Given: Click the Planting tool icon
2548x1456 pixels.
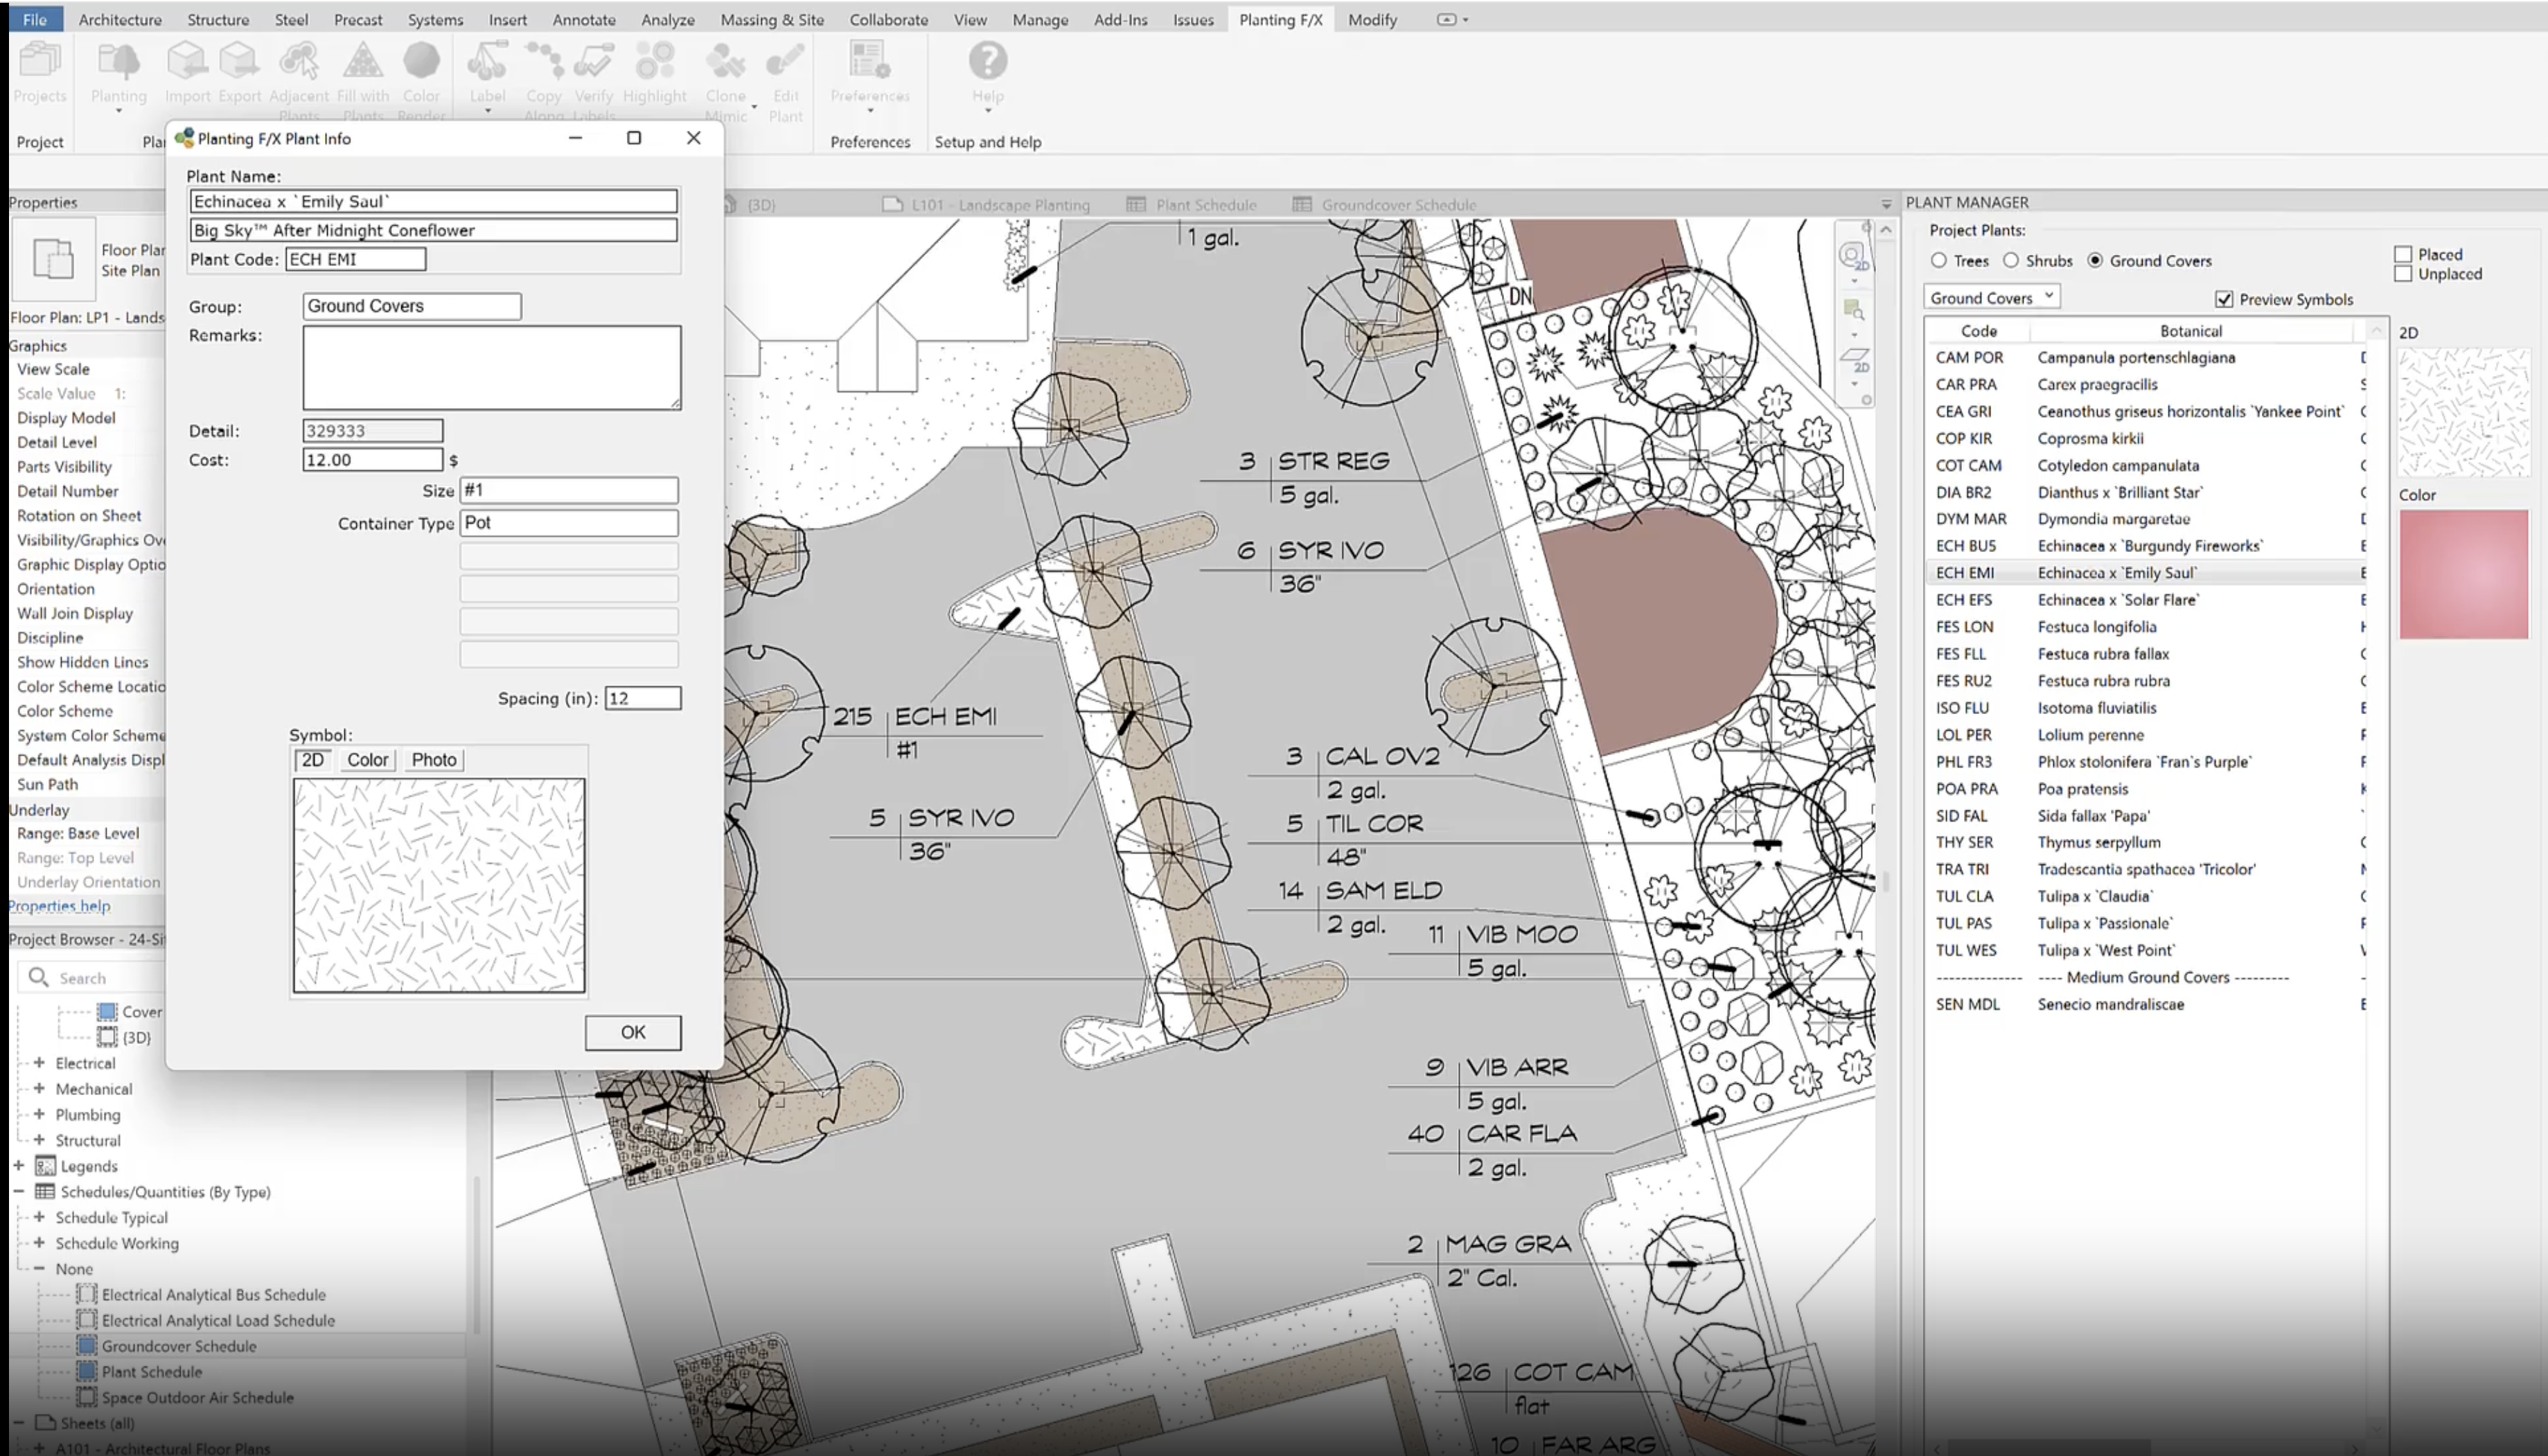Looking at the screenshot, I should pyautogui.click(x=118, y=62).
